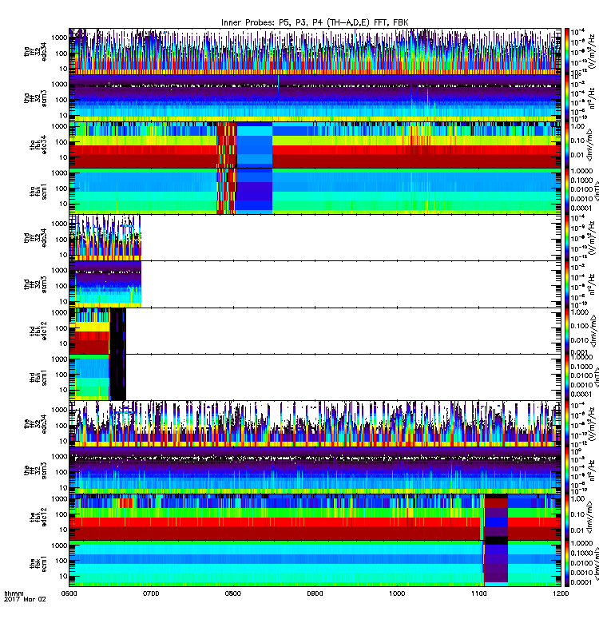
Task: Click the "tha fbk scm1" panel label
Action: pyautogui.click(x=38, y=191)
